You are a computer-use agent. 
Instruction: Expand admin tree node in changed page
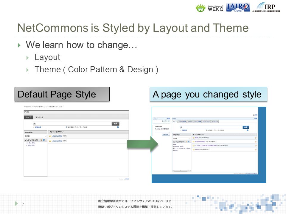173,150
